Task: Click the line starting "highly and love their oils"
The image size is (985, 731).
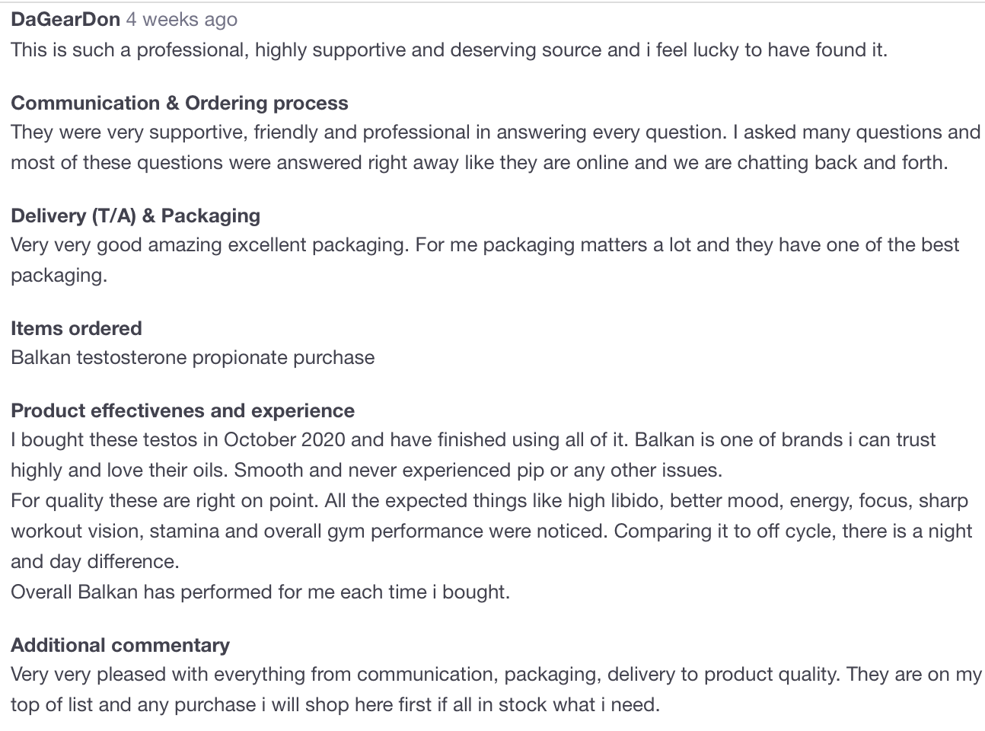Action: [366, 471]
